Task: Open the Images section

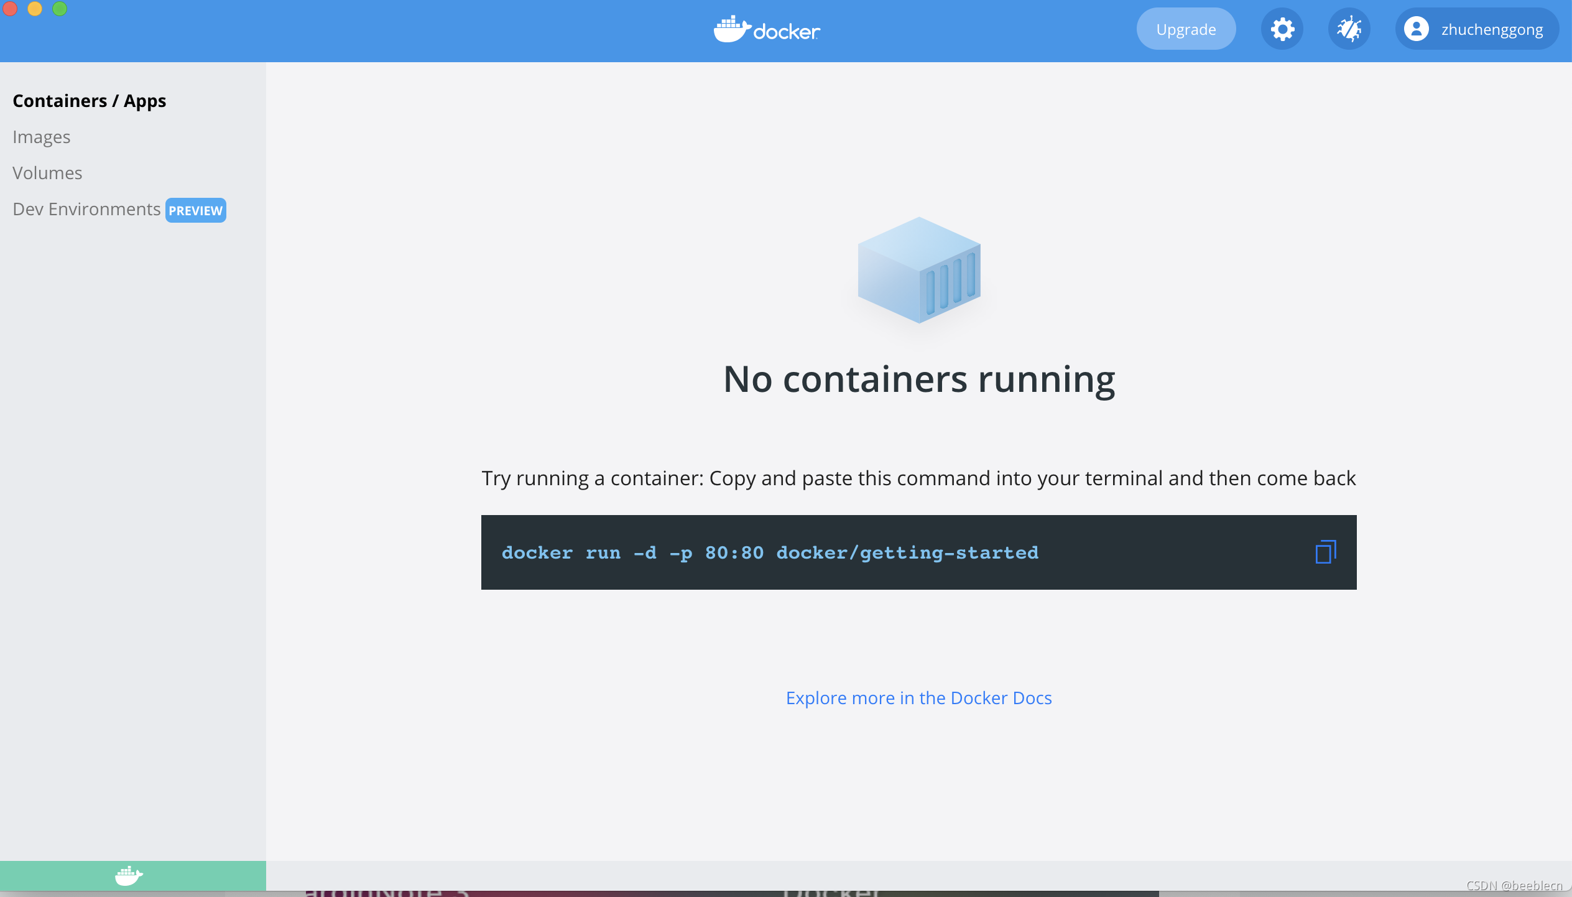Action: pos(42,137)
